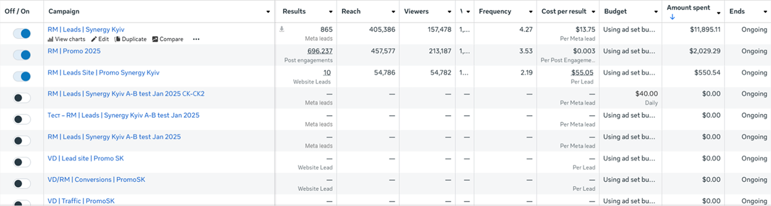Click the View charts icon under Synergy Kyiv

[50, 40]
